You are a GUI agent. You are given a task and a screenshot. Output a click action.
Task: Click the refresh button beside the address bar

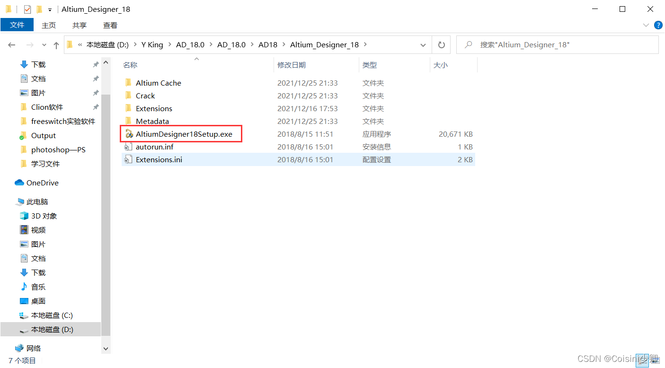[x=442, y=45]
